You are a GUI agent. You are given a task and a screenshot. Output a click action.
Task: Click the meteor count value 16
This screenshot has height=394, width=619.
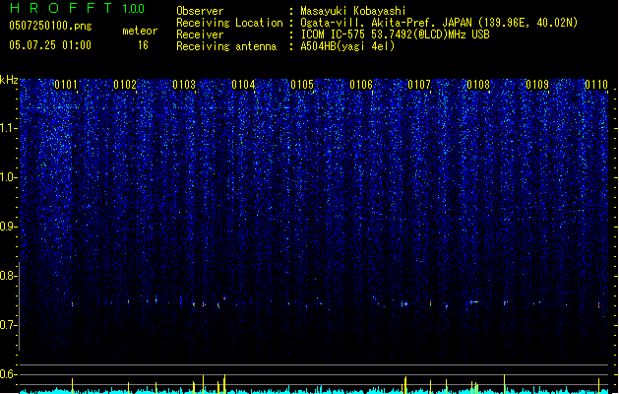(143, 45)
